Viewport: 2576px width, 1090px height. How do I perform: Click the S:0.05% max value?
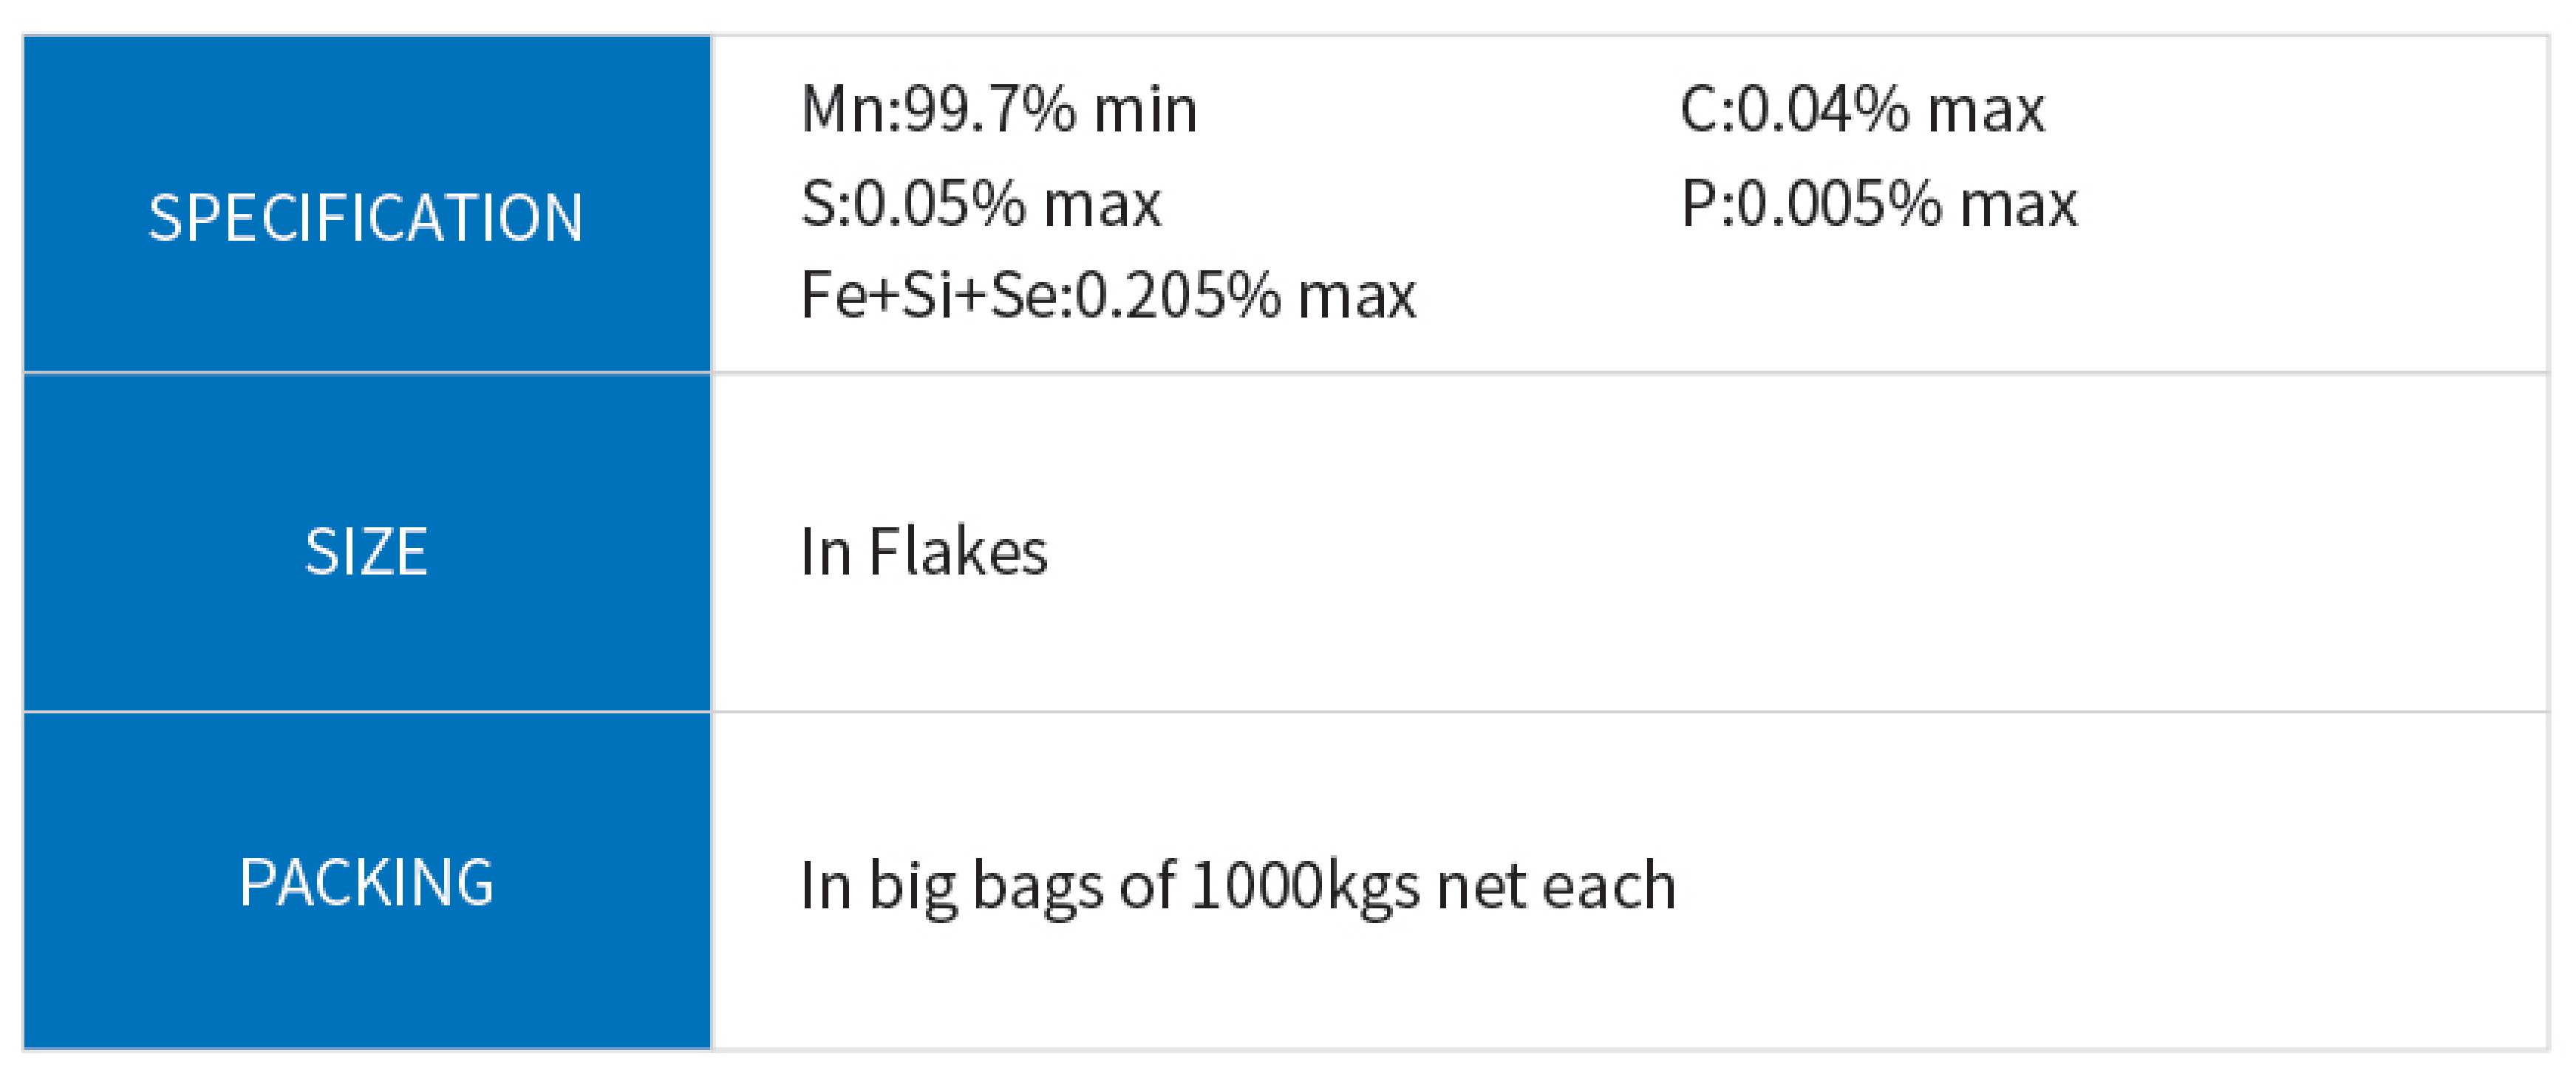coord(981,204)
